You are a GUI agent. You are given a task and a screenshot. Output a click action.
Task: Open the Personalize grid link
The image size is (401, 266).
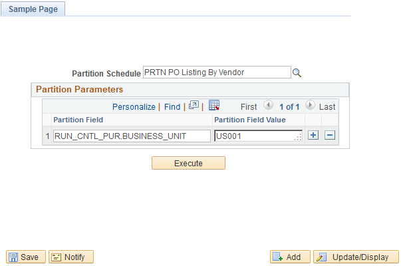click(x=134, y=106)
